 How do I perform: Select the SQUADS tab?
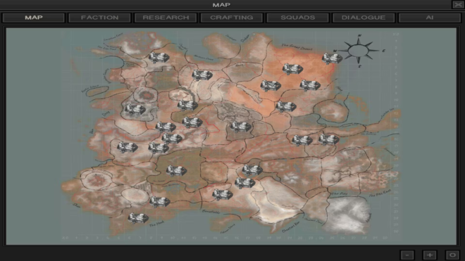298,18
